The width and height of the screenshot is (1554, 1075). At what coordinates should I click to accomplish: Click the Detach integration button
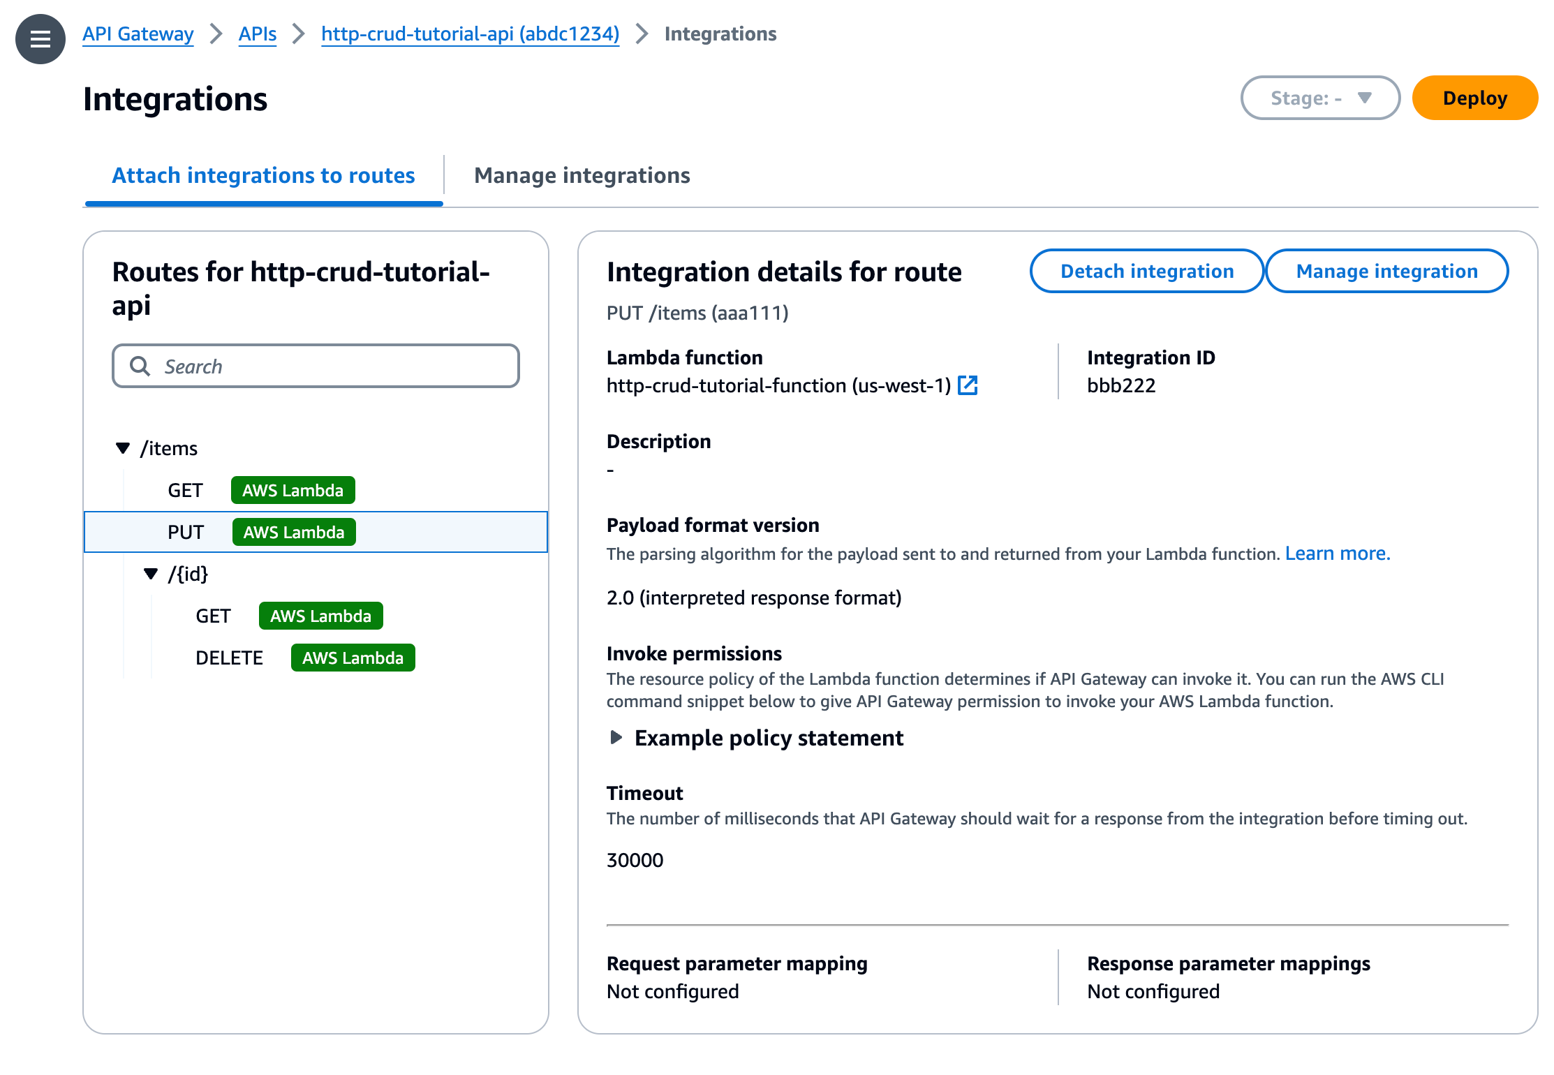(x=1146, y=271)
